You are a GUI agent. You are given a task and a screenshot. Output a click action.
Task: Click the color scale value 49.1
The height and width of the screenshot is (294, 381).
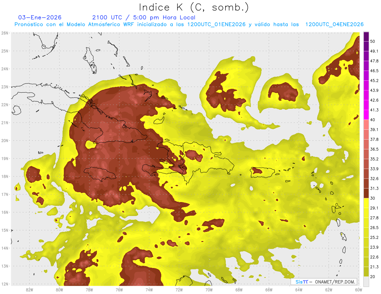pos(374,51)
